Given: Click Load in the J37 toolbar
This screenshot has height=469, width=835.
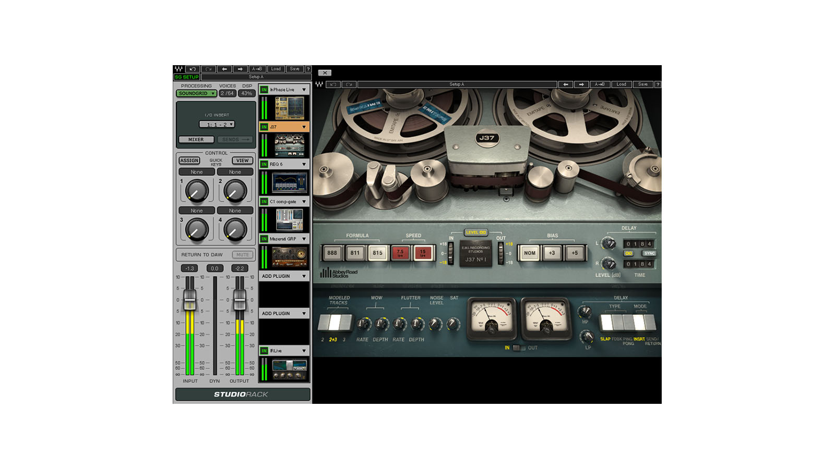Looking at the screenshot, I should (621, 84).
